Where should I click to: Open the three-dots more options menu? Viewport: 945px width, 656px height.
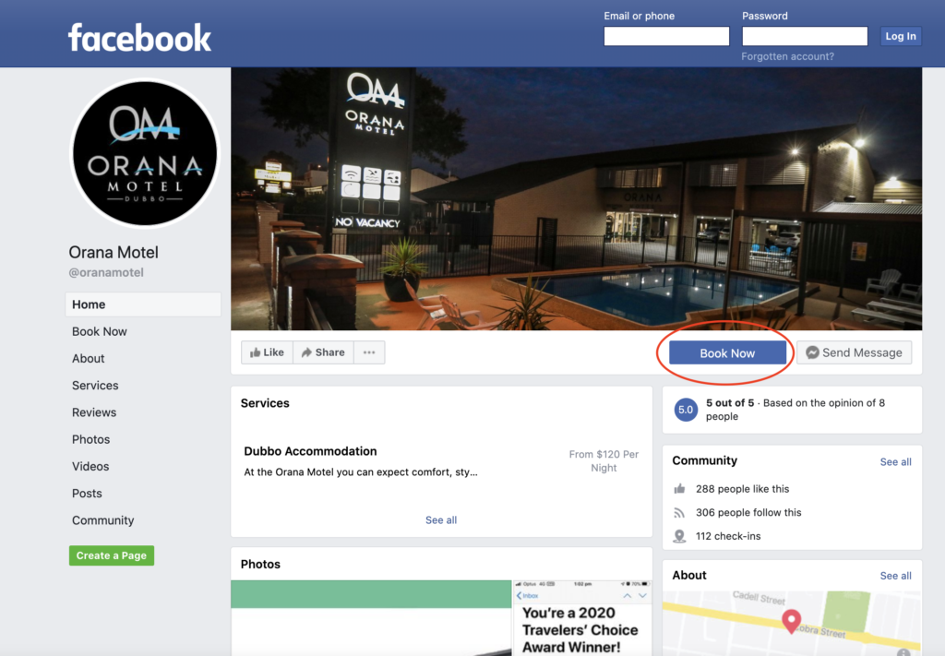(369, 352)
